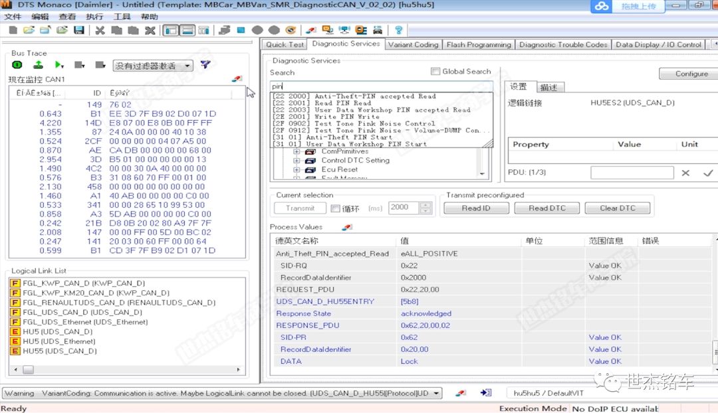Click the E icon of HU55 (UDS_CAN_D)
This screenshot has width=718, height=413.
click(15, 351)
